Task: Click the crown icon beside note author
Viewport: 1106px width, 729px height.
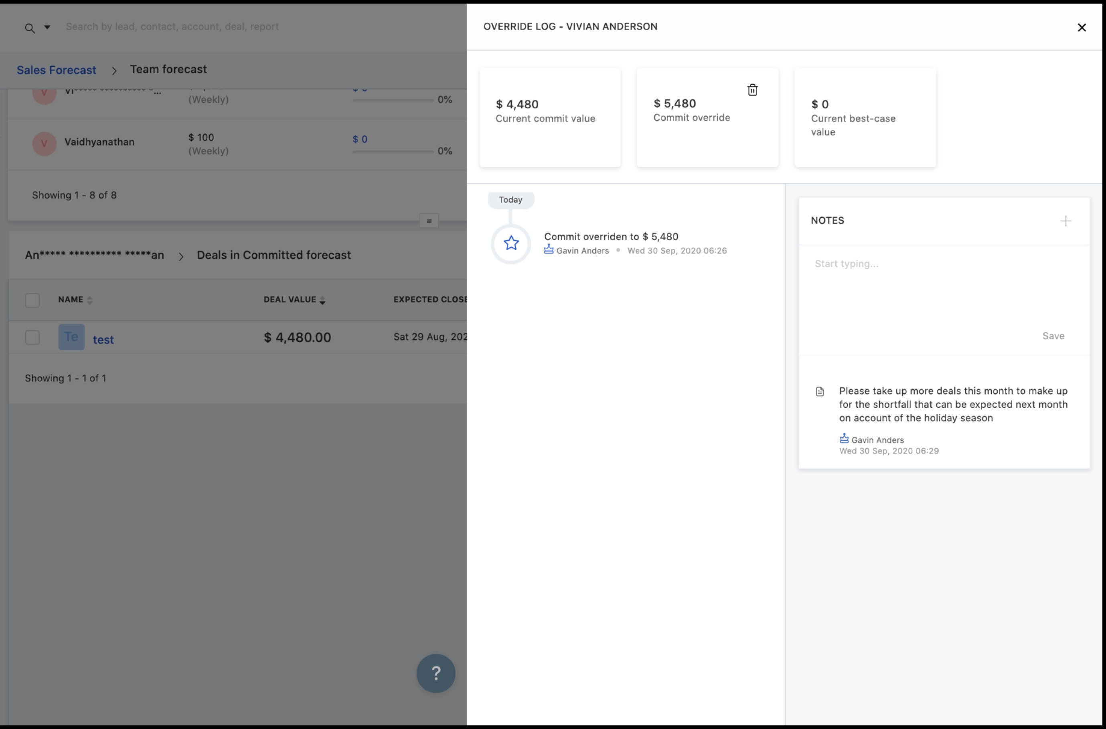Action: [x=844, y=438]
